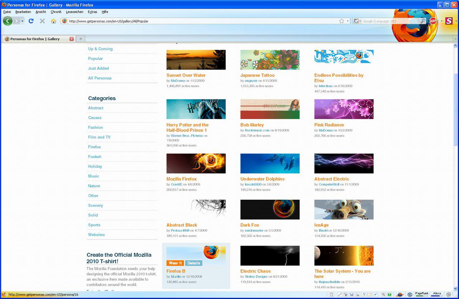Image resolution: width=459 pixels, height=299 pixels.
Task: Open the Electric Chaos persona title
Action: point(256,271)
